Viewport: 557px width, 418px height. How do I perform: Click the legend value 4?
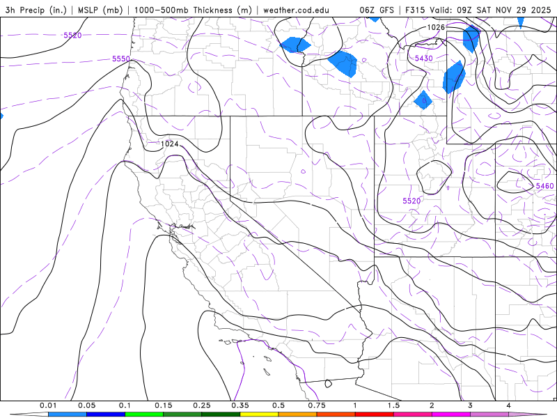point(509,405)
